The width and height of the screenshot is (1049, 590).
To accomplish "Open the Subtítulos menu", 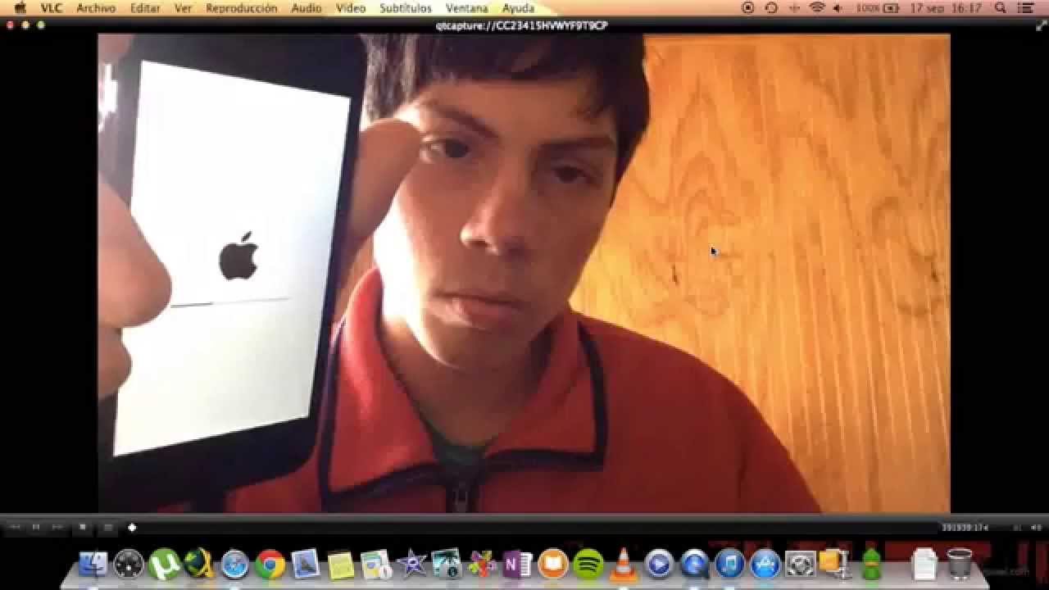I will pyautogui.click(x=406, y=8).
